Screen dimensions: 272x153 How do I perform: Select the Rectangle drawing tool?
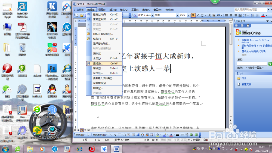(119, 135)
